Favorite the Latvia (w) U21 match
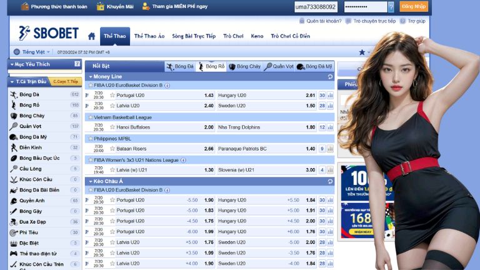The height and width of the screenshot is (270, 480). pyautogui.click(x=112, y=169)
